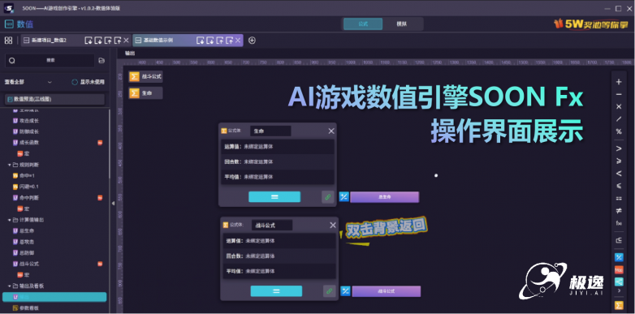
Task: Click the 运算值 row in 生命 panel
Action: pyautogui.click(x=278, y=147)
